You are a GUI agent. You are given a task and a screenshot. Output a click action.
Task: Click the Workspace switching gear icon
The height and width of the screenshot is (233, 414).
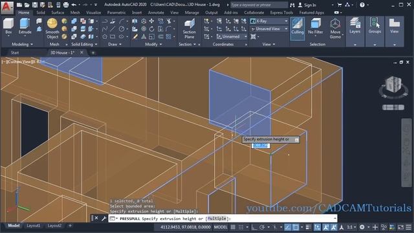[362, 227]
